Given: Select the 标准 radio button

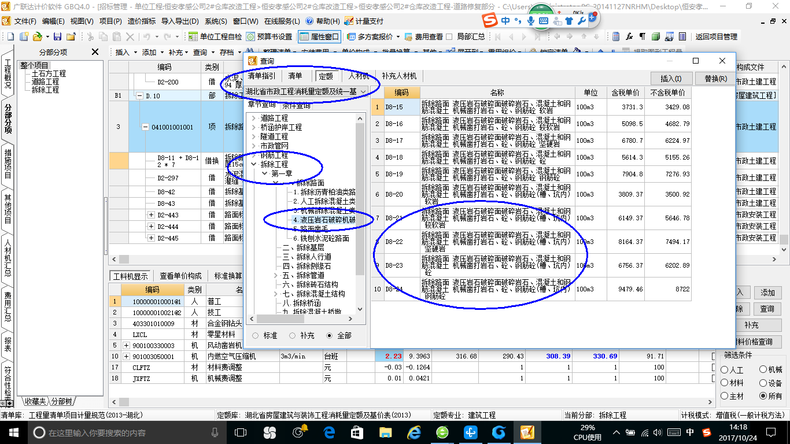Looking at the screenshot, I should click(x=256, y=335).
